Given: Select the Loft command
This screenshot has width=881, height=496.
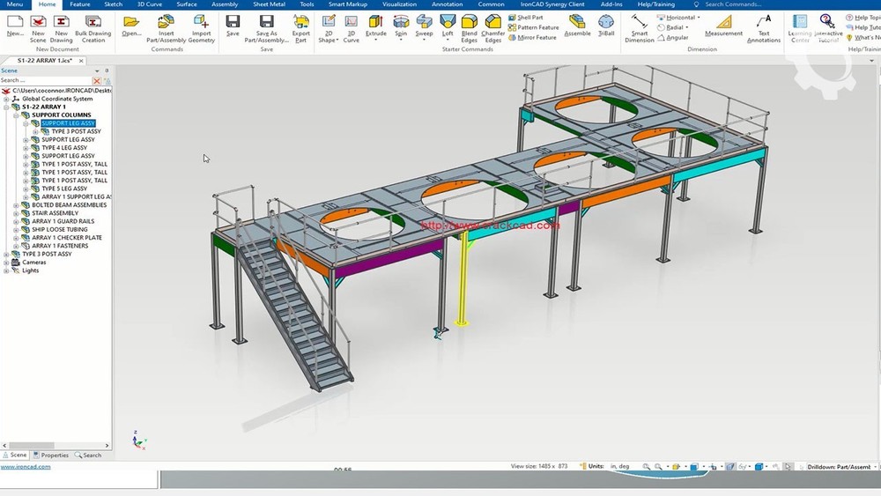Looking at the screenshot, I should click(448, 26).
